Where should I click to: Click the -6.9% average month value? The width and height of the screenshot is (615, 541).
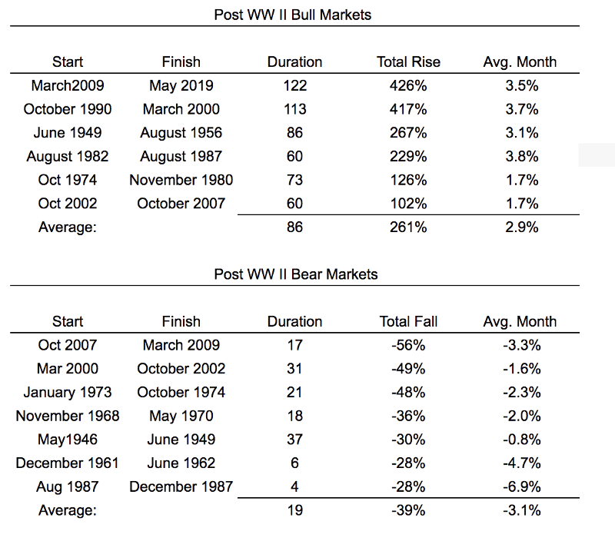click(520, 486)
